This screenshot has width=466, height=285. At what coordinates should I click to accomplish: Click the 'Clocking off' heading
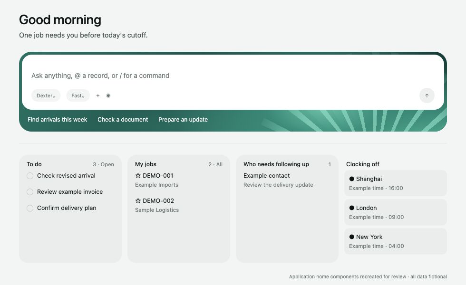pyautogui.click(x=362, y=164)
